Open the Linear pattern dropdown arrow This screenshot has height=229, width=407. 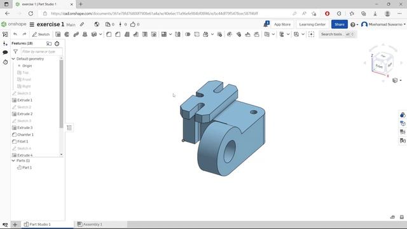(170, 34)
